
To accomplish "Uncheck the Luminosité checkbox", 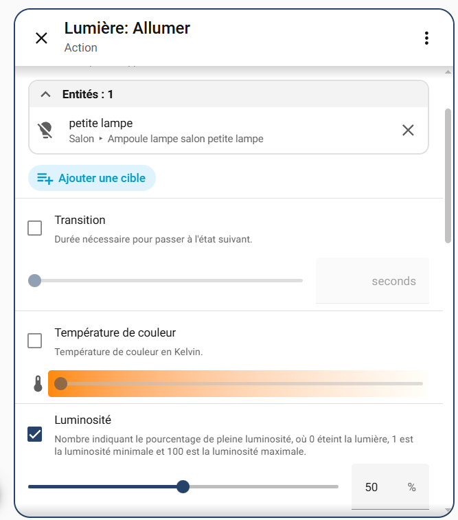I will pos(35,434).
